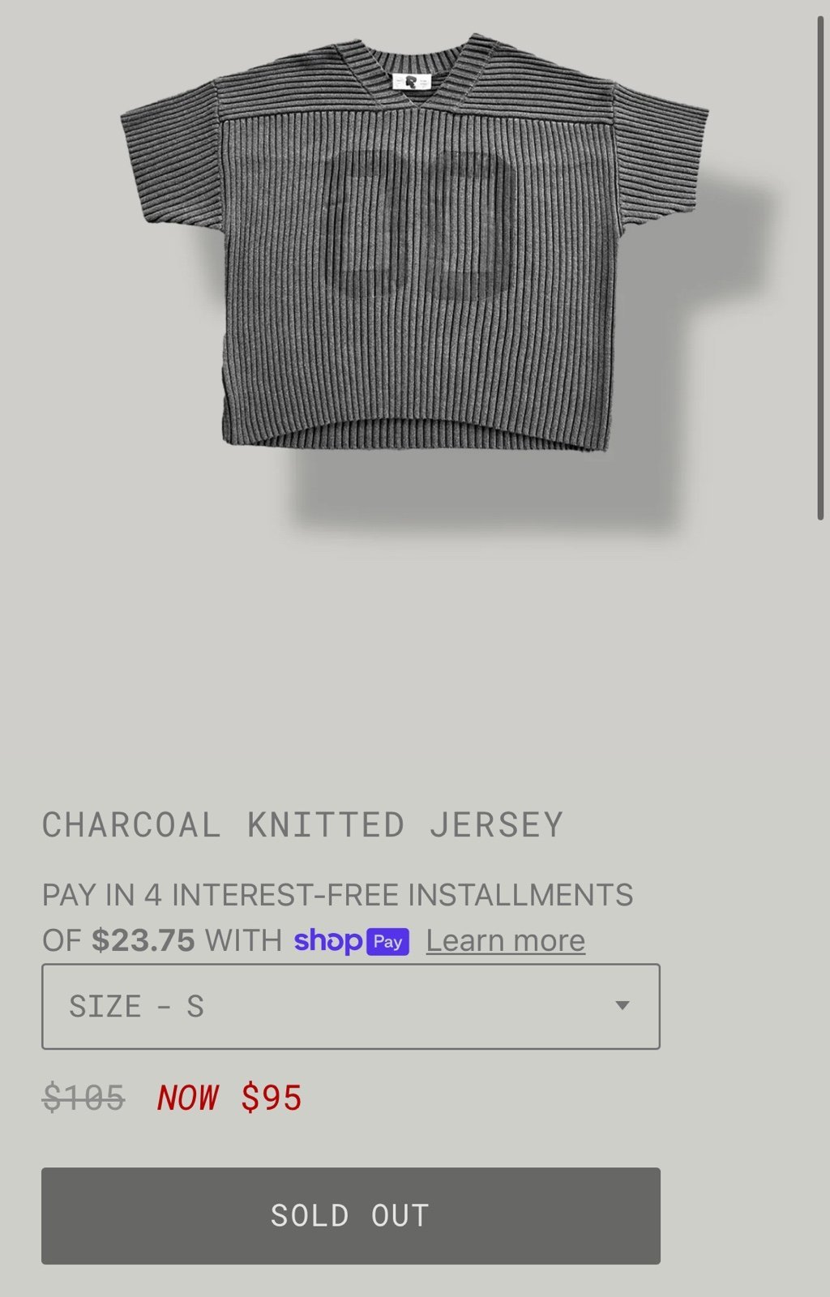Viewport: 830px width, 1297px height.
Task: Click the bottom hem of the jersey
Action: coord(415,434)
